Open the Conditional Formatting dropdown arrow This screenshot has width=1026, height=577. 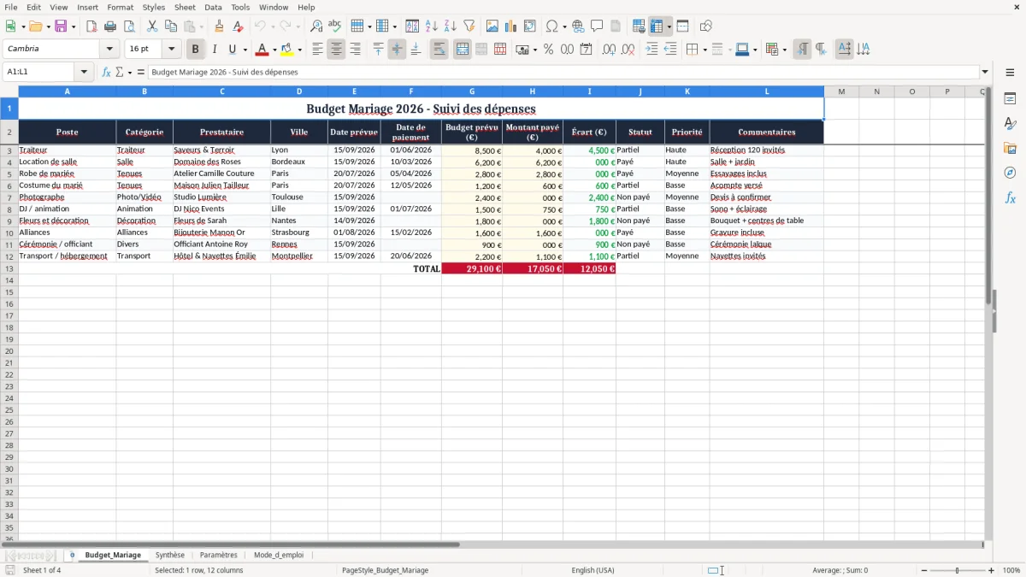[x=784, y=50]
